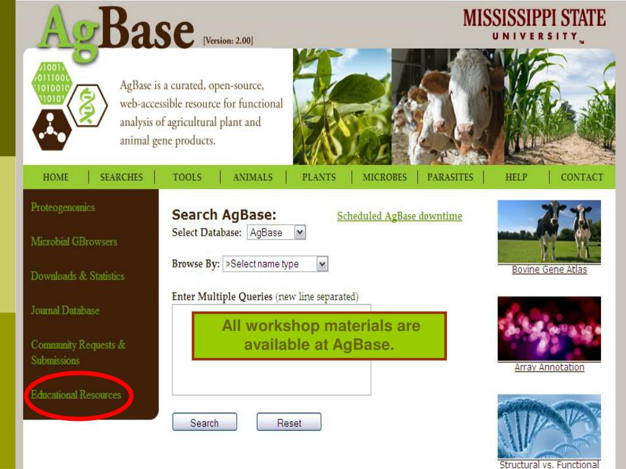This screenshot has width=626, height=469.
Task: Open the Array Annotation thumbnail image
Action: point(549,329)
